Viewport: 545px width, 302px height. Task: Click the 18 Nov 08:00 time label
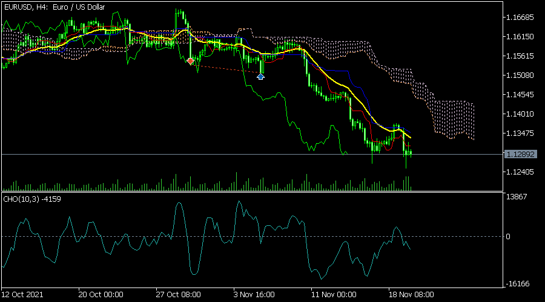[x=411, y=295]
